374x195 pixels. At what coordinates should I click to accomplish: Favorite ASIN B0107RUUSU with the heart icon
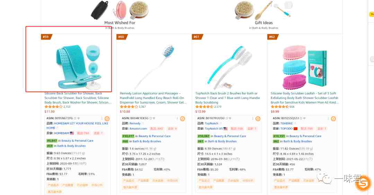[229, 118]
